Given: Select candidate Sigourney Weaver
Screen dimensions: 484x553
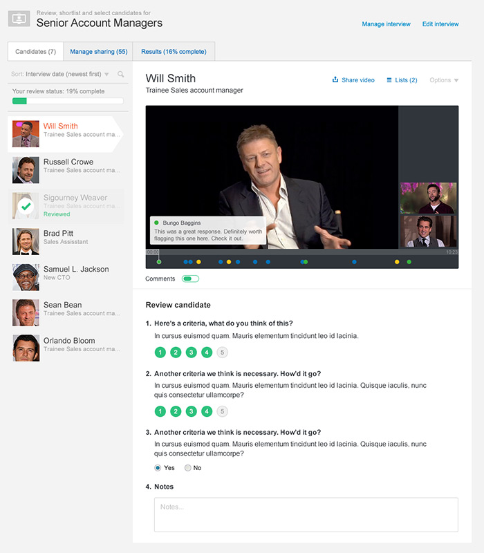Looking at the screenshot, I should [66, 206].
